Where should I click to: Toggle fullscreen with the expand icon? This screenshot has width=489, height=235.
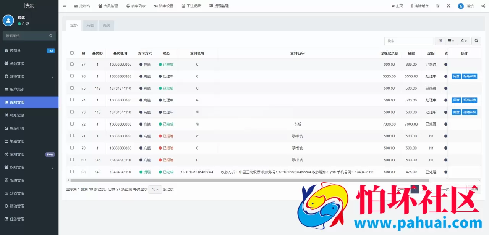pyautogui.click(x=449, y=6)
